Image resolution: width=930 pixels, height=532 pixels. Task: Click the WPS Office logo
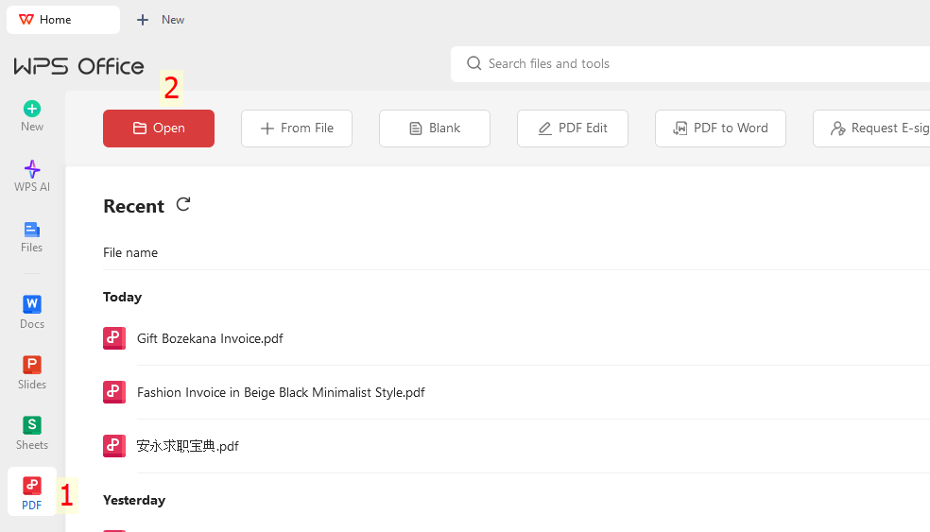tap(78, 66)
